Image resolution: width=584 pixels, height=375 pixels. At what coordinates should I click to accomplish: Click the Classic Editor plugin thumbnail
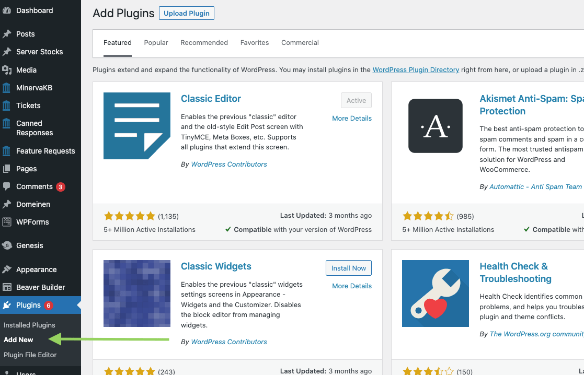tap(137, 126)
